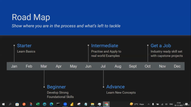
Task: Click the Jan month on timeline
Action: 14,66
